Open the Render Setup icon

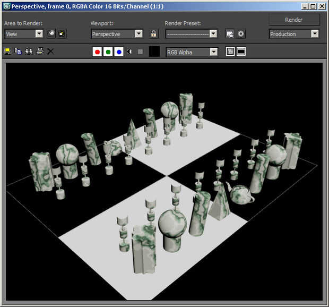[x=230, y=33]
